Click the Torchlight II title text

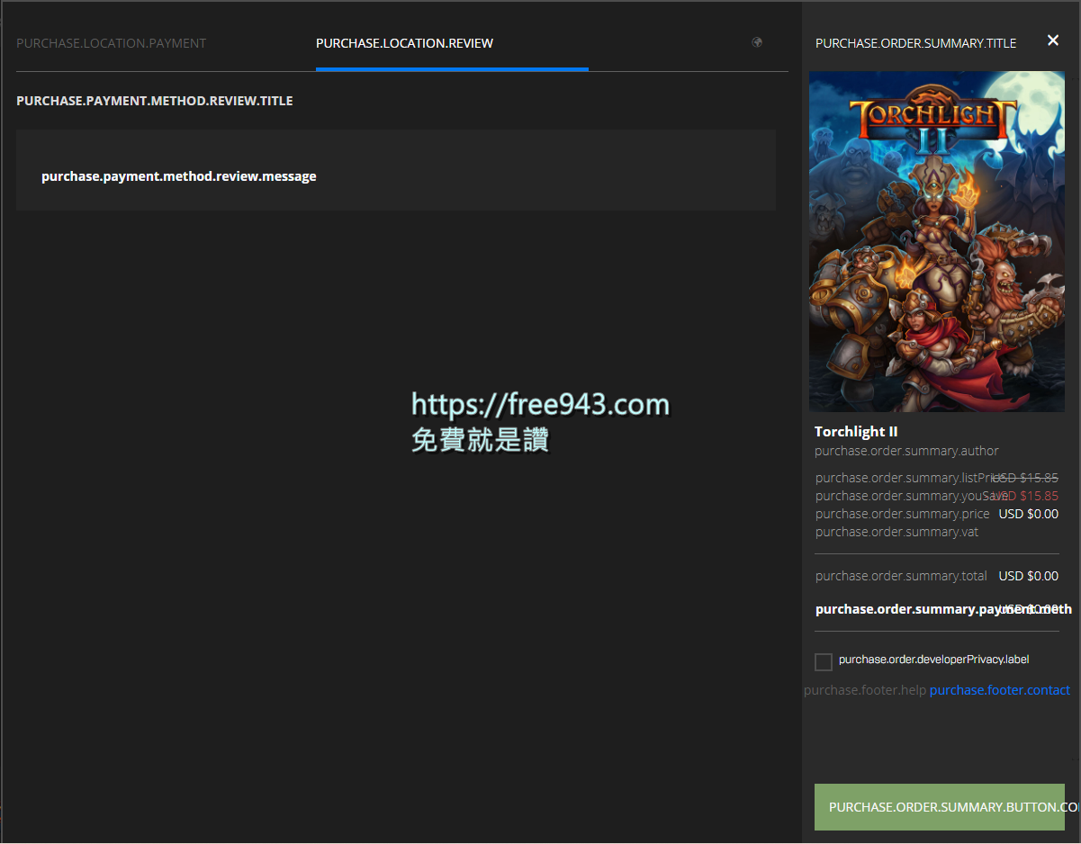856,431
